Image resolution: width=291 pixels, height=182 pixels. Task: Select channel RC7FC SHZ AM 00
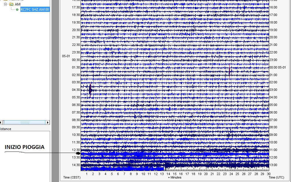pos(35,10)
